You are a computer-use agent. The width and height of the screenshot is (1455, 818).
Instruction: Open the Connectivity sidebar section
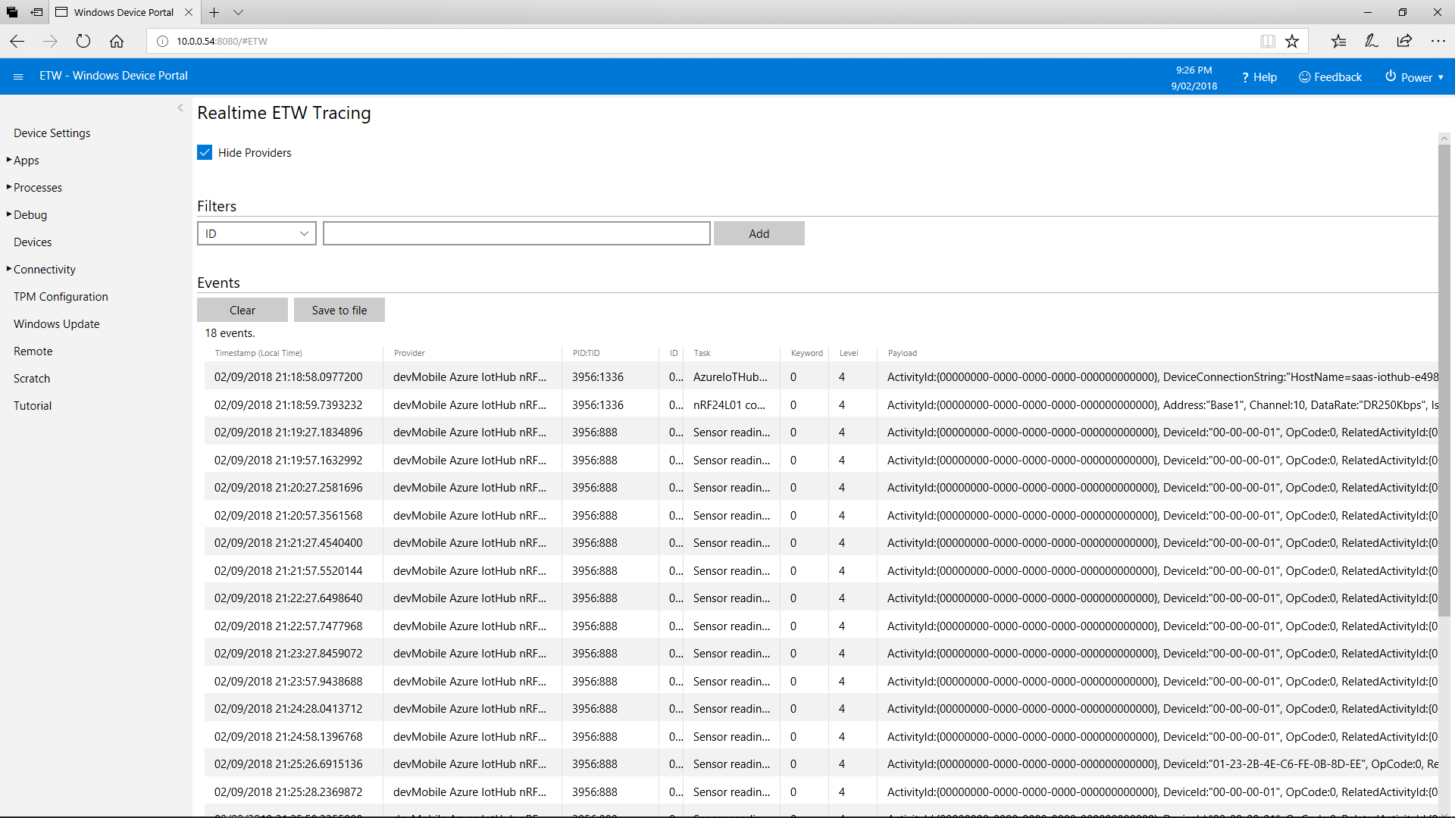(44, 269)
